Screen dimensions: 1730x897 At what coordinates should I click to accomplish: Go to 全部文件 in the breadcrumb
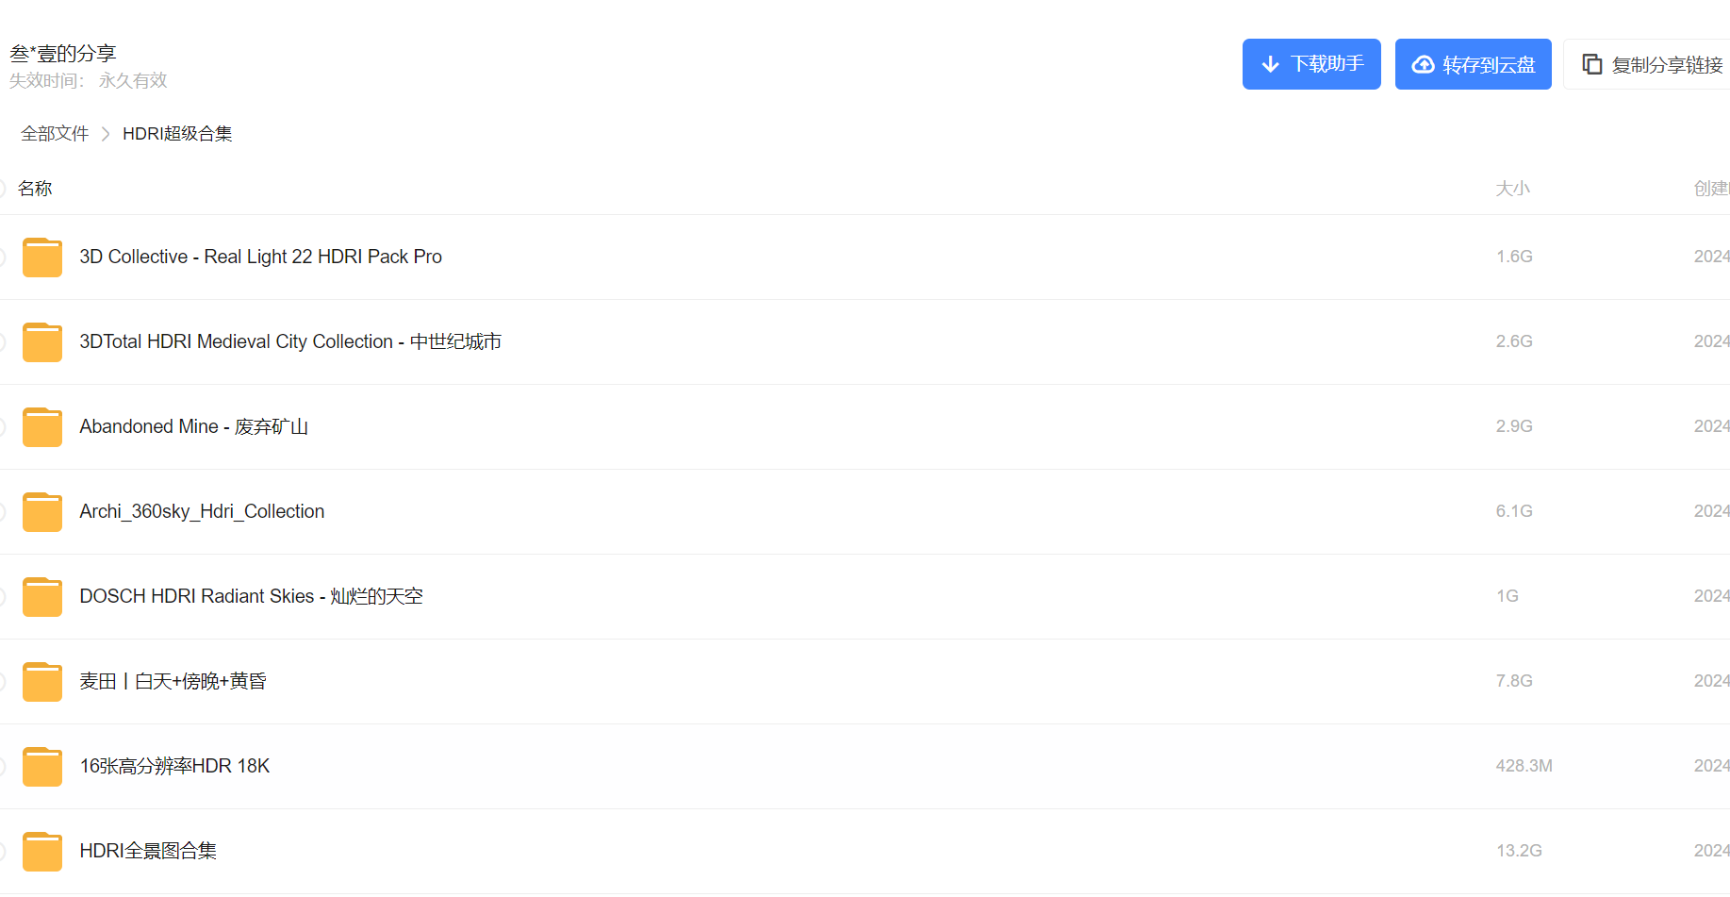click(x=55, y=134)
